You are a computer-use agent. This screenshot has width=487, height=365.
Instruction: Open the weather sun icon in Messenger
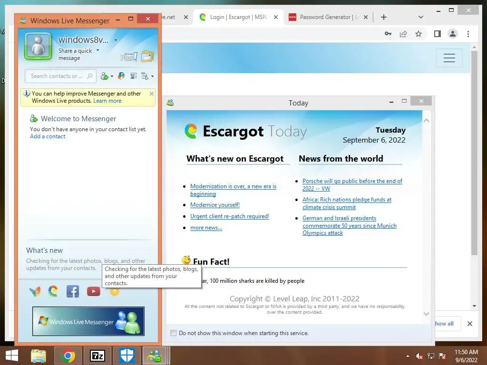tap(114, 292)
